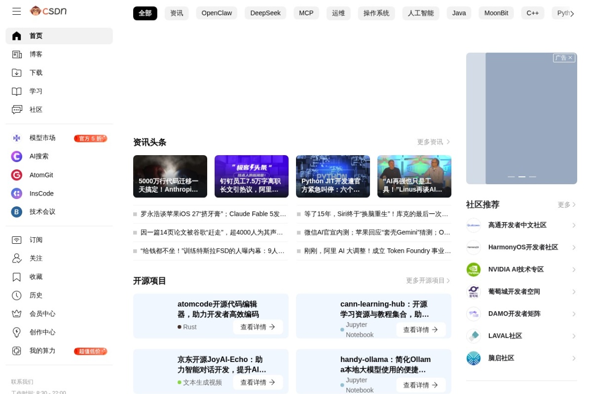Open chevron beside NVIDIA AI技术专区
This screenshot has height=394, width=592.
tap(574, 269)
